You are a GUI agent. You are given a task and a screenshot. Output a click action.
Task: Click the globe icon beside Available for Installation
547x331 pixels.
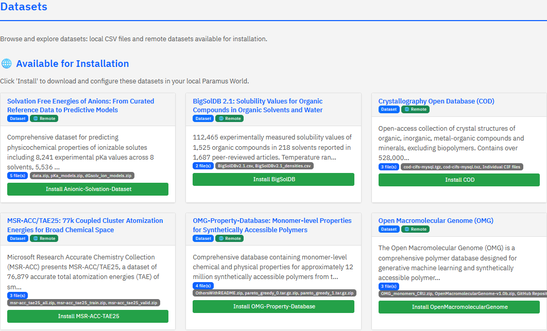click(x=7, y=64)
